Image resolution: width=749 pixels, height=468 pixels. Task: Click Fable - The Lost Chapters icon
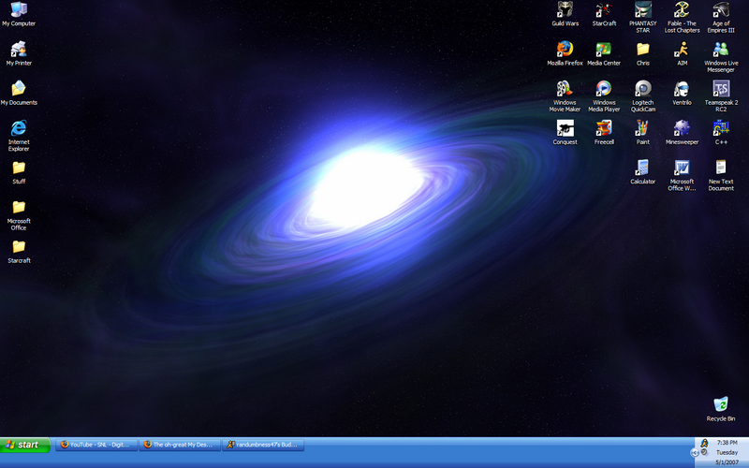pyautogui.click(x=683, y=17)
